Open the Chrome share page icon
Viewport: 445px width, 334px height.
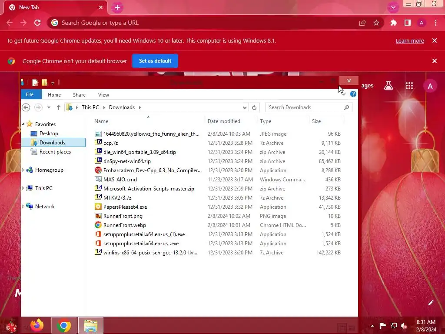pyautogui.click(x=362, y=23)
